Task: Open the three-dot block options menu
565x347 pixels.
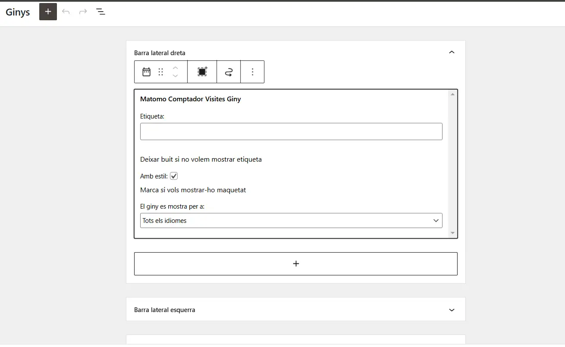Action: click(x=253, y=72)
